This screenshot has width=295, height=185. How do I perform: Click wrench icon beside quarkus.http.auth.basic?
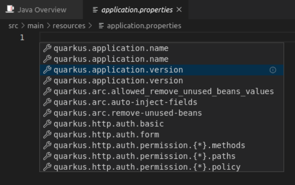[x=47, y=124]
